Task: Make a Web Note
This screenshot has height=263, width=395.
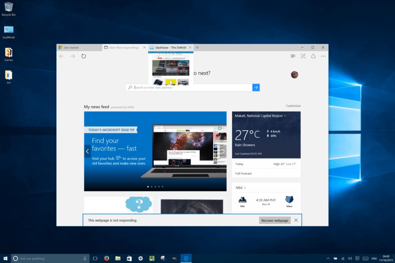Action: (303, 56)
